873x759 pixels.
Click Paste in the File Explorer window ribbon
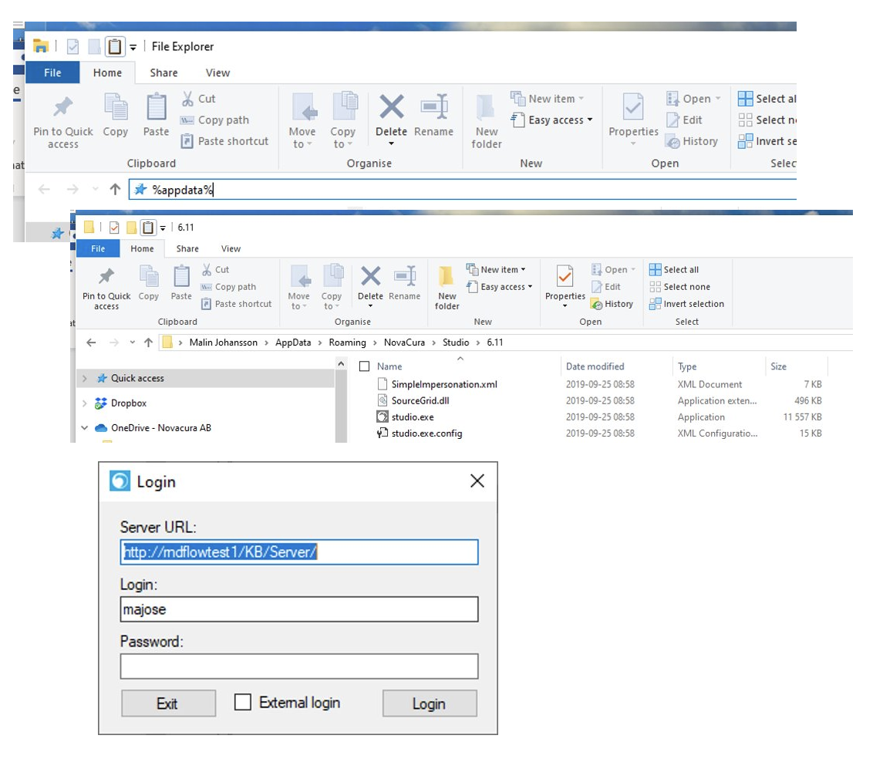pos(156,115)
